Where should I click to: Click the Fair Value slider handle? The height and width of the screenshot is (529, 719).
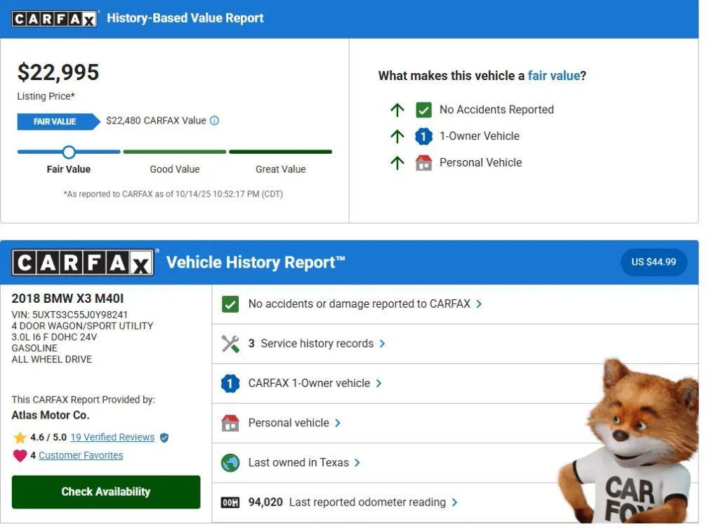69,152
